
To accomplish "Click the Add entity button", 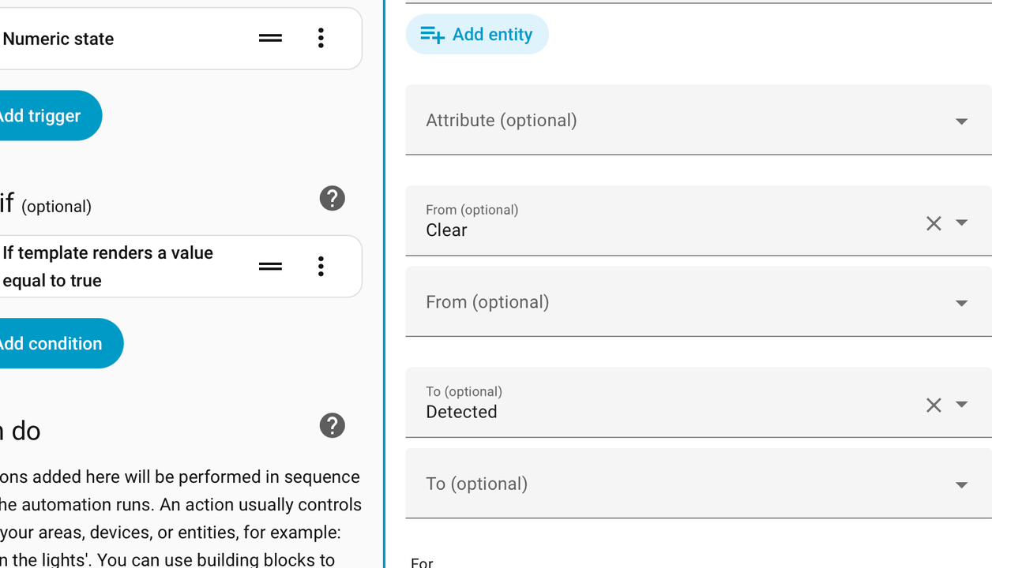I will pos(477,35).
